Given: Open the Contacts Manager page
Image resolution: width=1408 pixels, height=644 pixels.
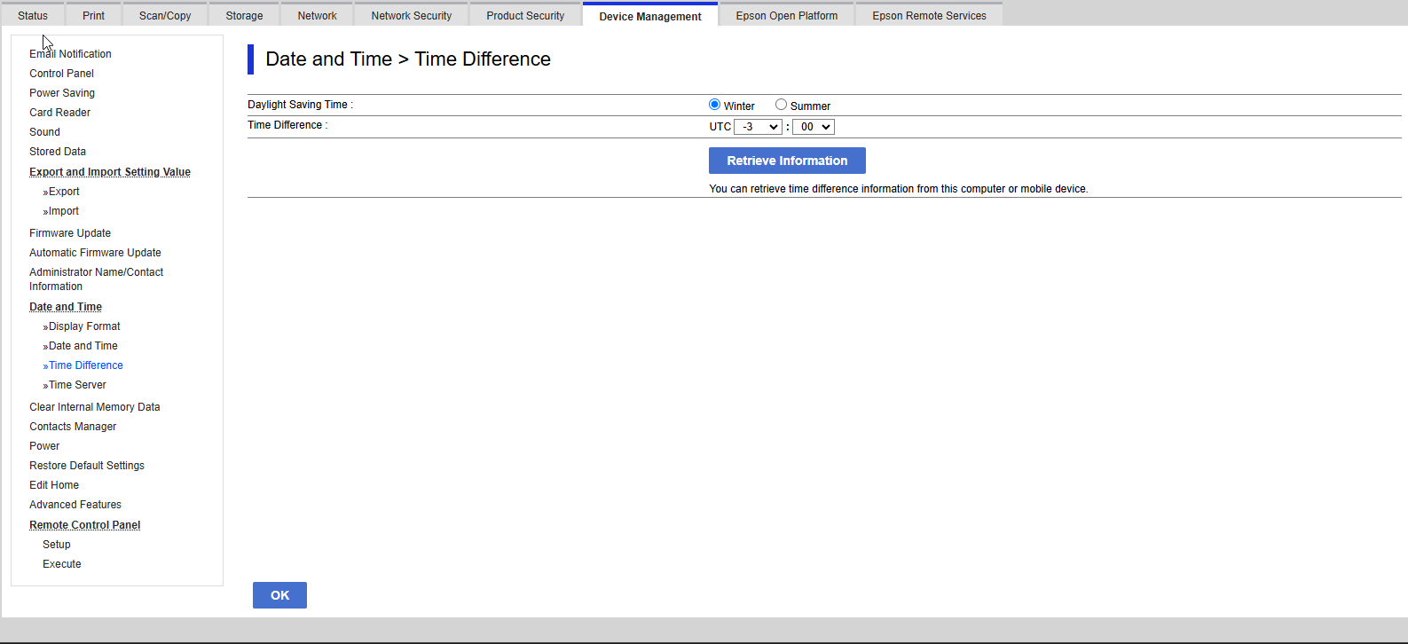Looking at the screenshot, I should (x=73, y=427).
